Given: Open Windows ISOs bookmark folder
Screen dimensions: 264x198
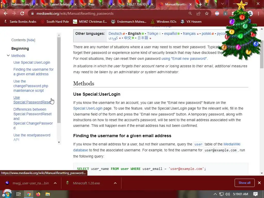Looking at the screenshot, I should [x=164, y=22].
